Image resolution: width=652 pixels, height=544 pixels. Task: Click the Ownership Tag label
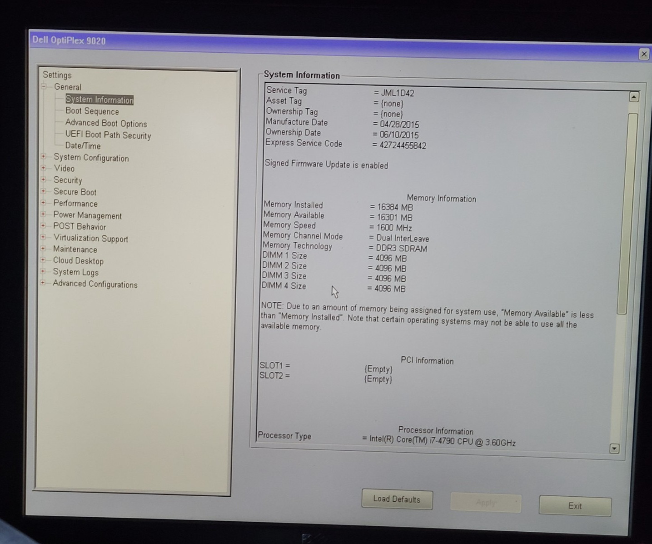(292, 111)
